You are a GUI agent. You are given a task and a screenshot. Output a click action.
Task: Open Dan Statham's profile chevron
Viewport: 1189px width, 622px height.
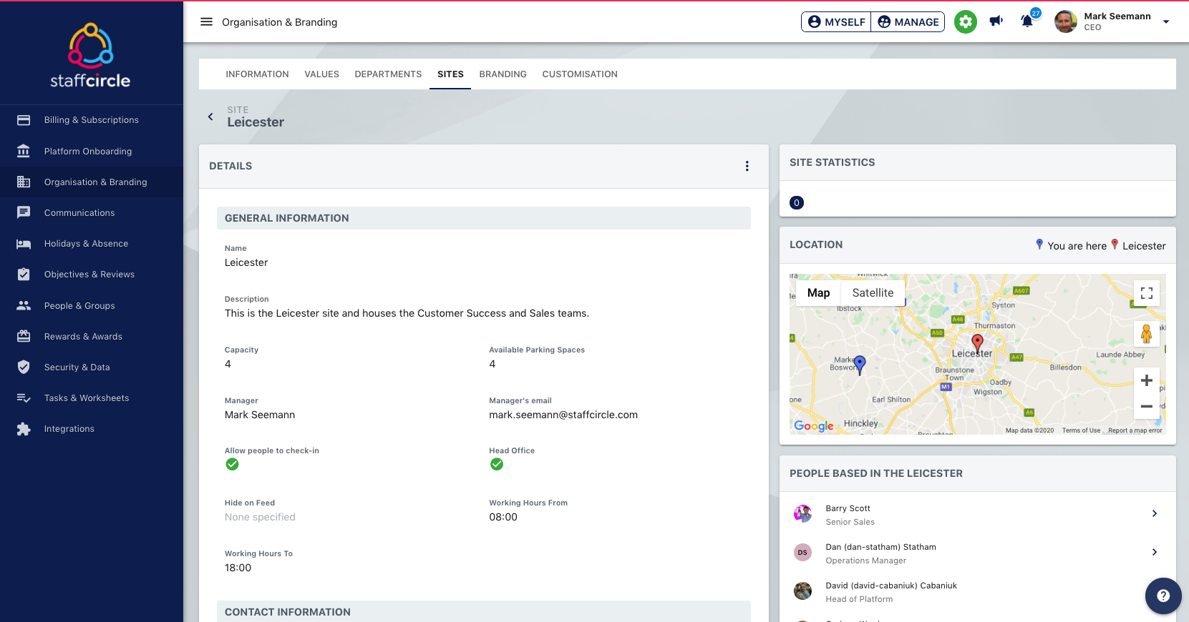pyautogui.click(x=1154, y=552)
